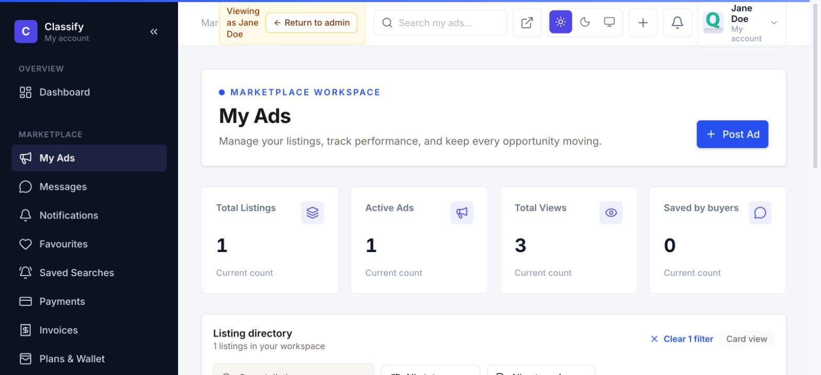
Task: Click the bell icon beside Notifications in sidebar
Action: coord(26,215)
